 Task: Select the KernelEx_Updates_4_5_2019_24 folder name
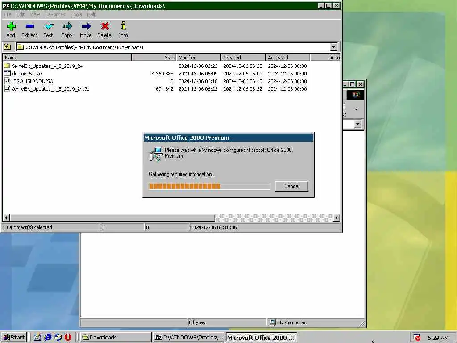47,66
